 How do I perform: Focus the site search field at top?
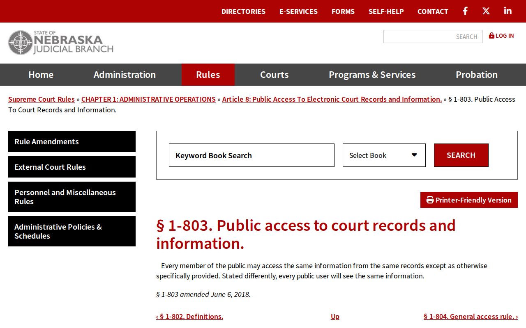point(433,36)
